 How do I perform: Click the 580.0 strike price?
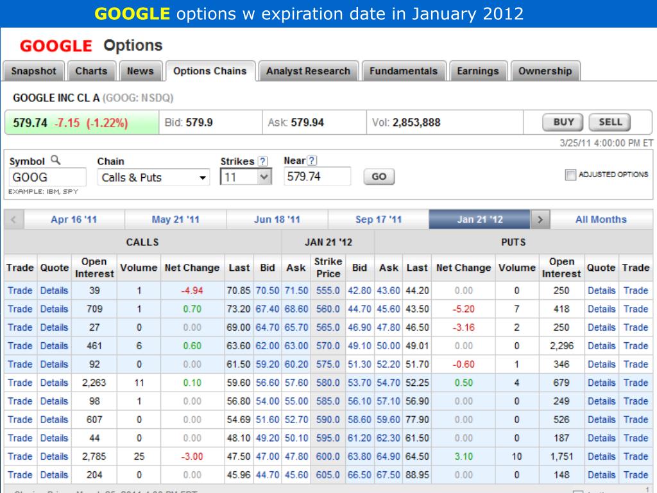(x=328, y=383)
